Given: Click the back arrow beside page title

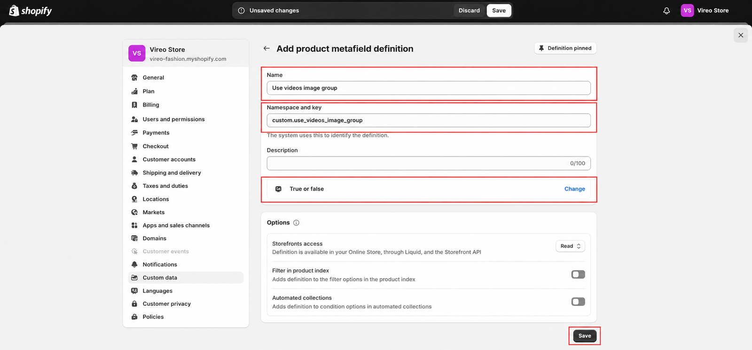Looking at the screenshot, I should (266, 48).
